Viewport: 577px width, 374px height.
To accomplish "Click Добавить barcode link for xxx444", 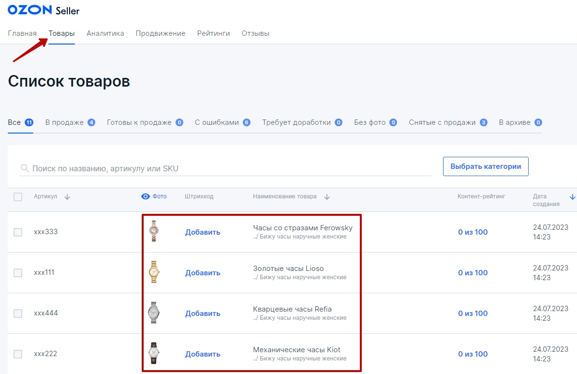I will [203, 313].
